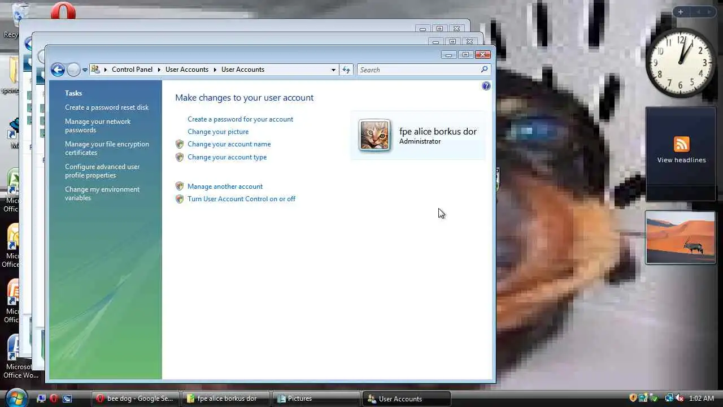Viewport: 723px width, 407px height.
Task: Click the search magnifier icon
Action: pyautogui.click(x=484, y=70)
